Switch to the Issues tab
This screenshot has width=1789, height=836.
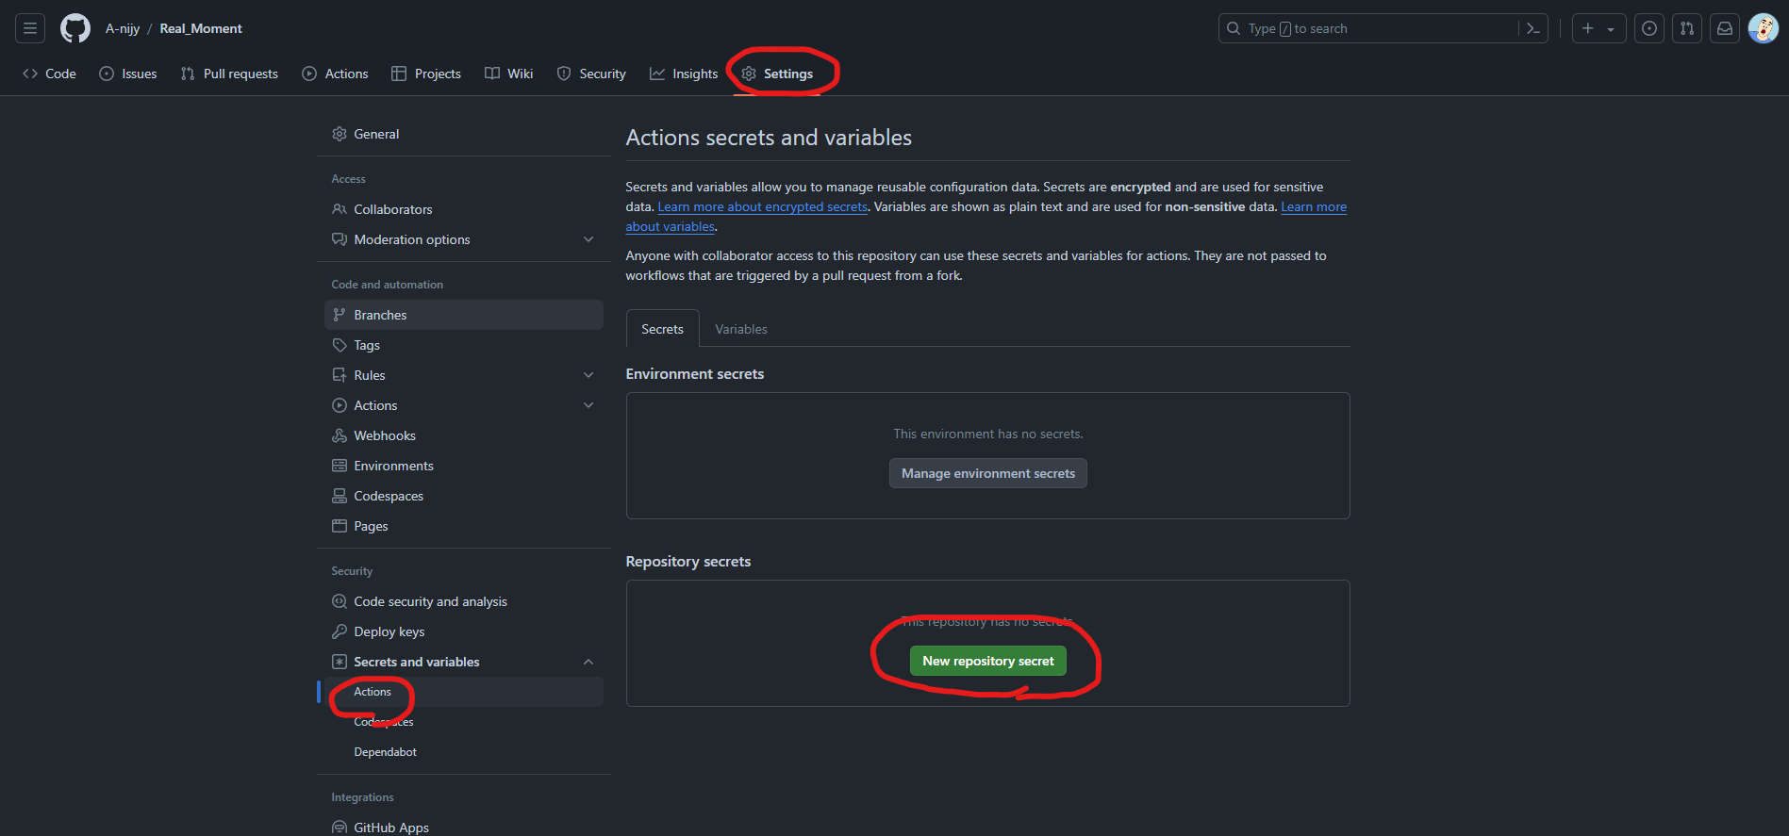(x=128, y=74)
